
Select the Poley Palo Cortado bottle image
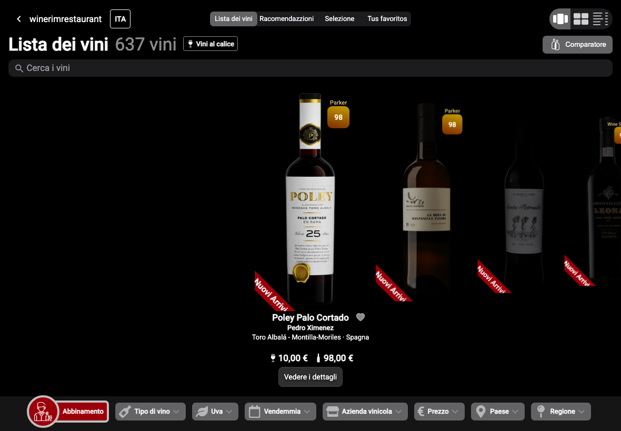[310, 199]
